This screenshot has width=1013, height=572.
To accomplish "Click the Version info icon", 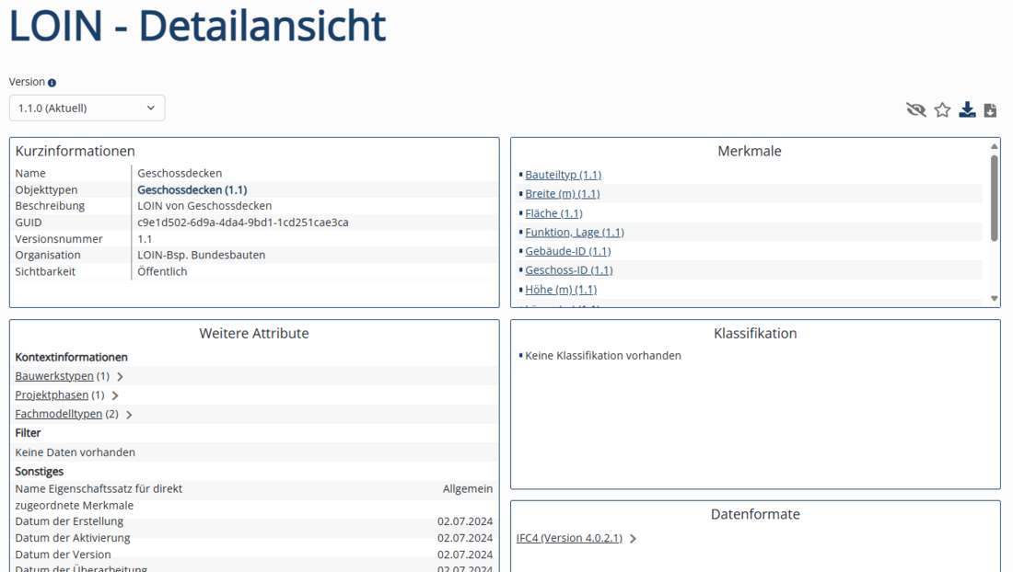I will 52,83.
